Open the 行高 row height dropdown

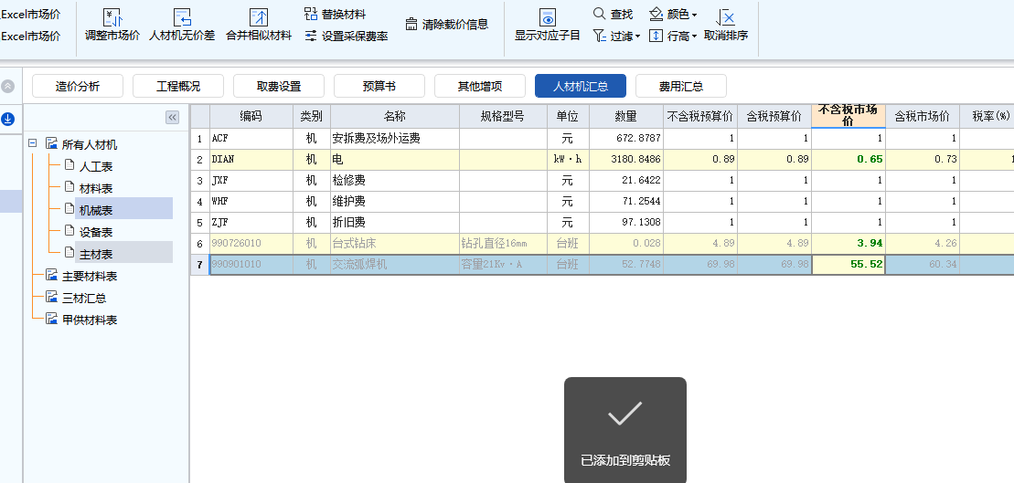click(x=673, y=37)
